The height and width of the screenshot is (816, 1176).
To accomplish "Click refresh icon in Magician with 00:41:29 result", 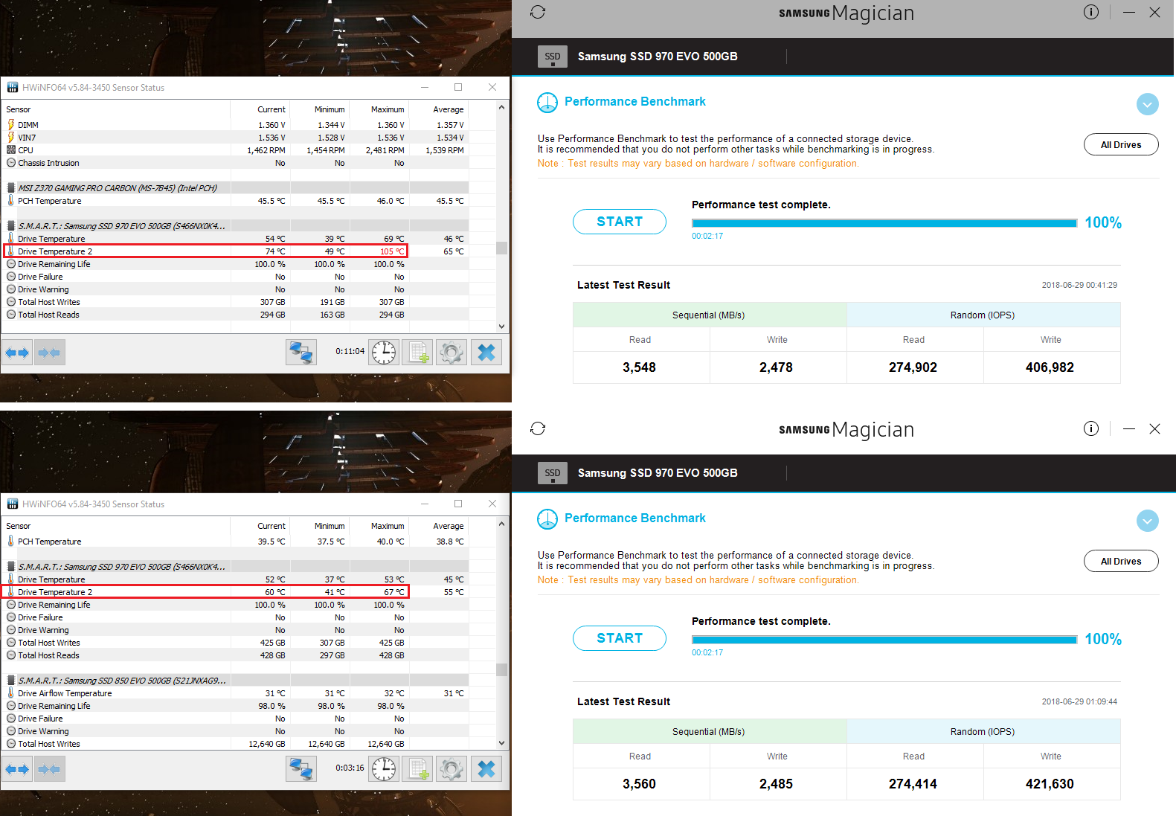I will [538, 12].
